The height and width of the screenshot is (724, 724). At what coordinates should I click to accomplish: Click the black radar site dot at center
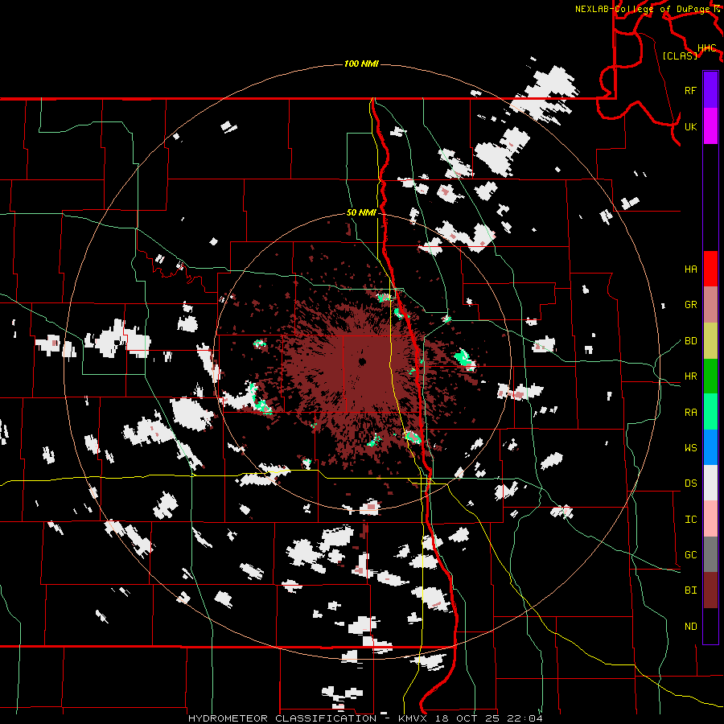tap(363, 361)
